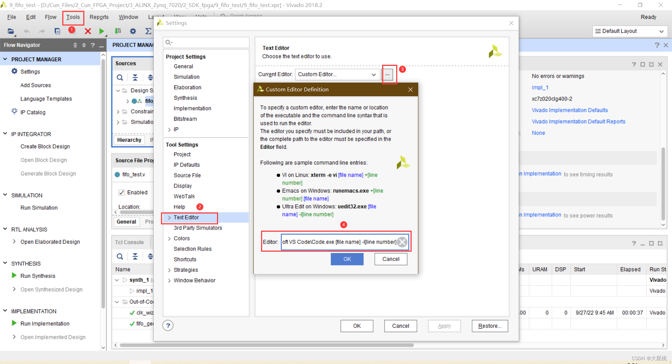Click the Sigma reports toolbar icon
Viewport: 672px width, 364px height.
[148, 31]
